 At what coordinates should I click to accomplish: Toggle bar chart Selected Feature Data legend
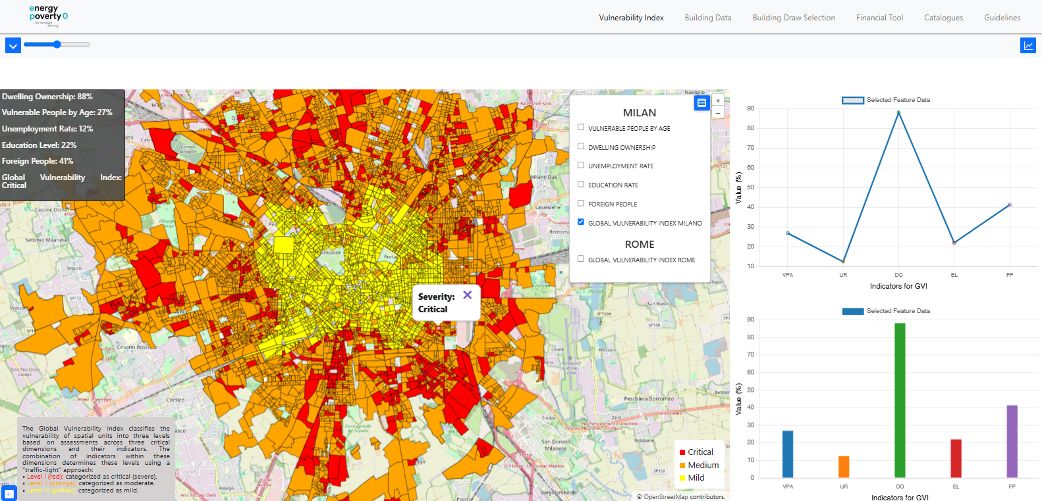tap(886, 311)
